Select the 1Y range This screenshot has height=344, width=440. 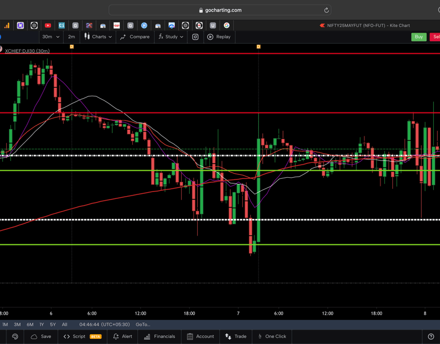(x=41, y=325)
